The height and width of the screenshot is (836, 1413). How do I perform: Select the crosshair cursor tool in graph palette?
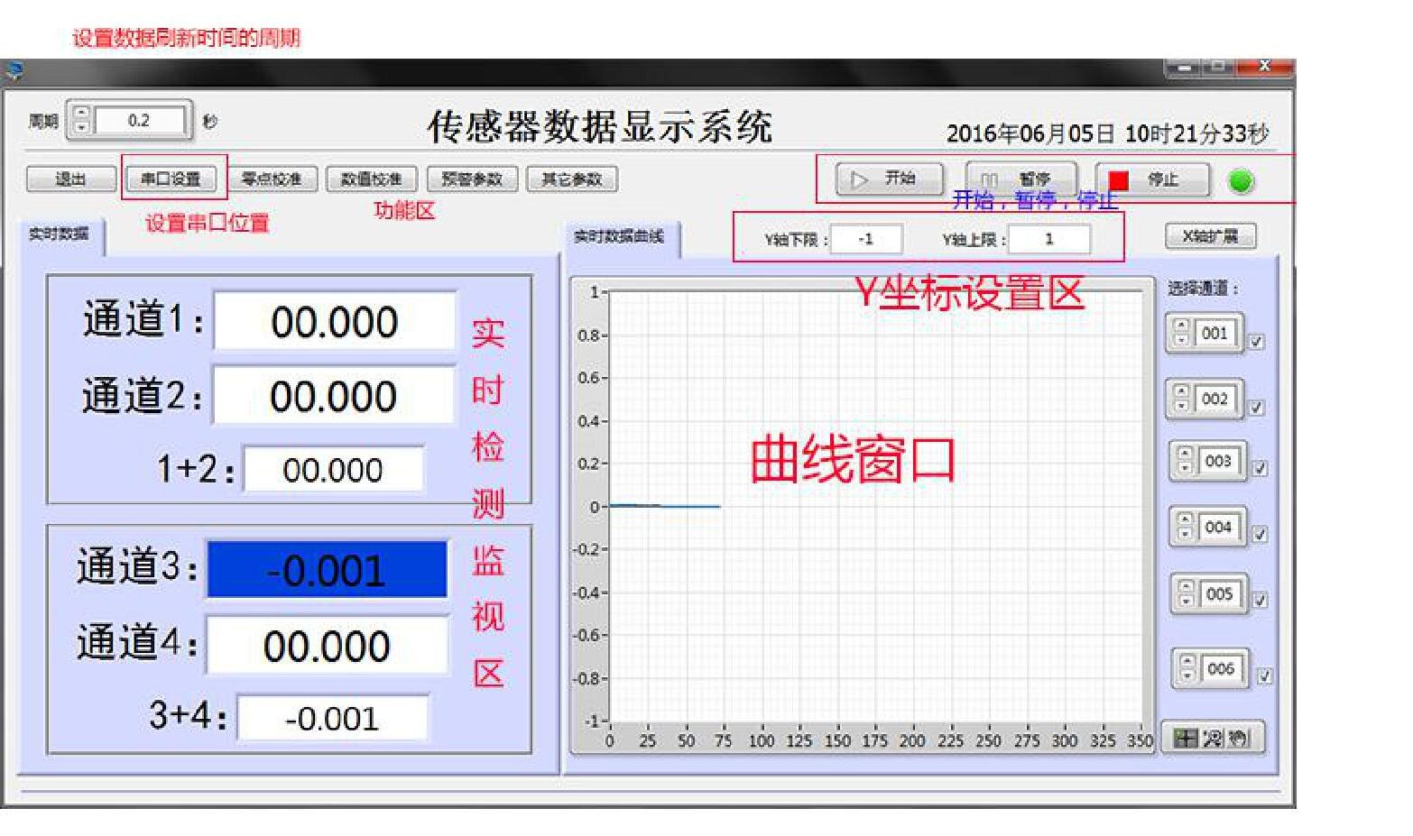(1185, 739)
